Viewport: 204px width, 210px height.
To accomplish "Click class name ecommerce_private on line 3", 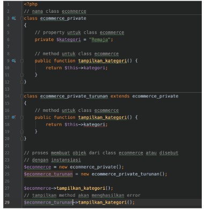I will [x=63, y=18].
